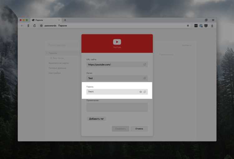The width and height of the screenshot is (234, 159).
Task: Open the browser hamburger menu
Action: [x=213, y=20]
